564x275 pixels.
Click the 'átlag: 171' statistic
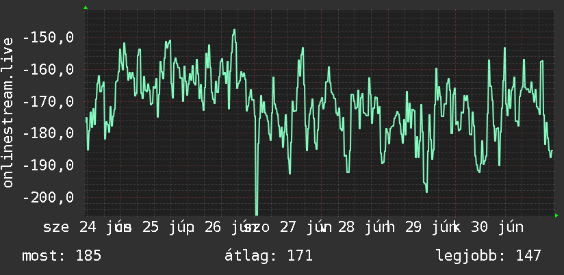pyautogui.click(x=269, y=256)
